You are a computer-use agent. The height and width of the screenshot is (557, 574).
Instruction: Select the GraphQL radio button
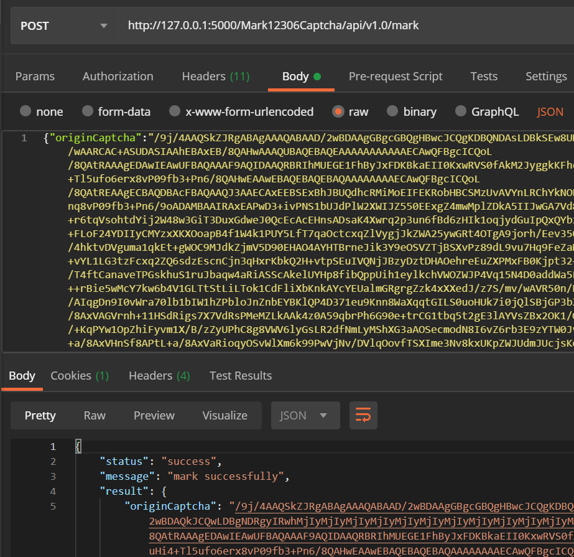tap(461, 112)
